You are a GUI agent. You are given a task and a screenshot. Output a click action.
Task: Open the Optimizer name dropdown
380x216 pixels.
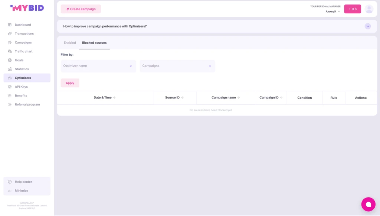pos(98,66)
